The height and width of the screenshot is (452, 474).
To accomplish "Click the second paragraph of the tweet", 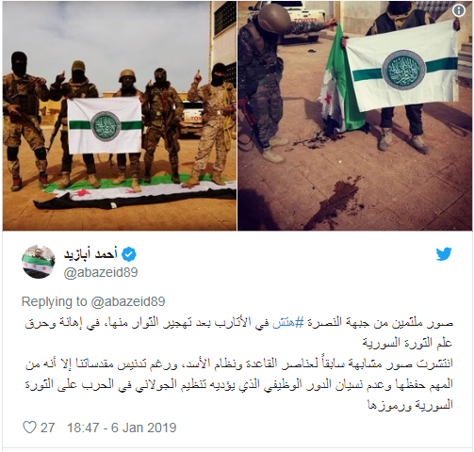I will (239, 384).
